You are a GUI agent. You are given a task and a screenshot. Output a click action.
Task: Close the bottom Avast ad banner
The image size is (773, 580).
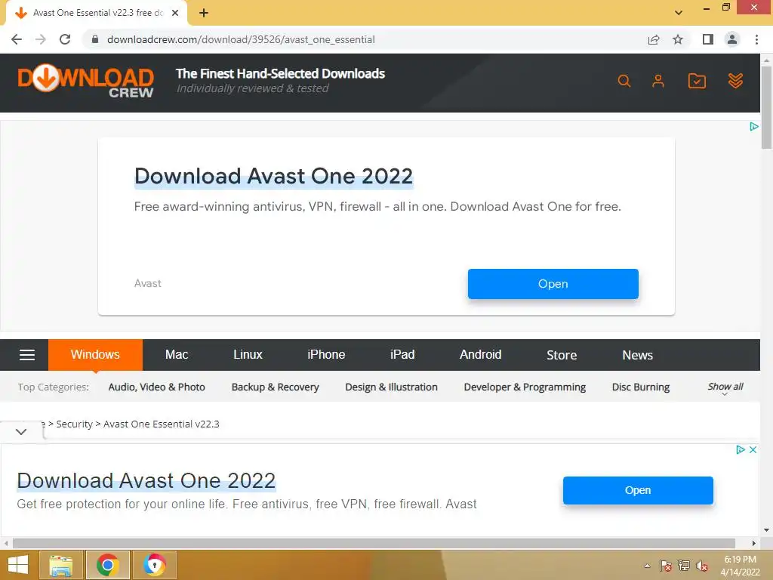click(753, 450)
